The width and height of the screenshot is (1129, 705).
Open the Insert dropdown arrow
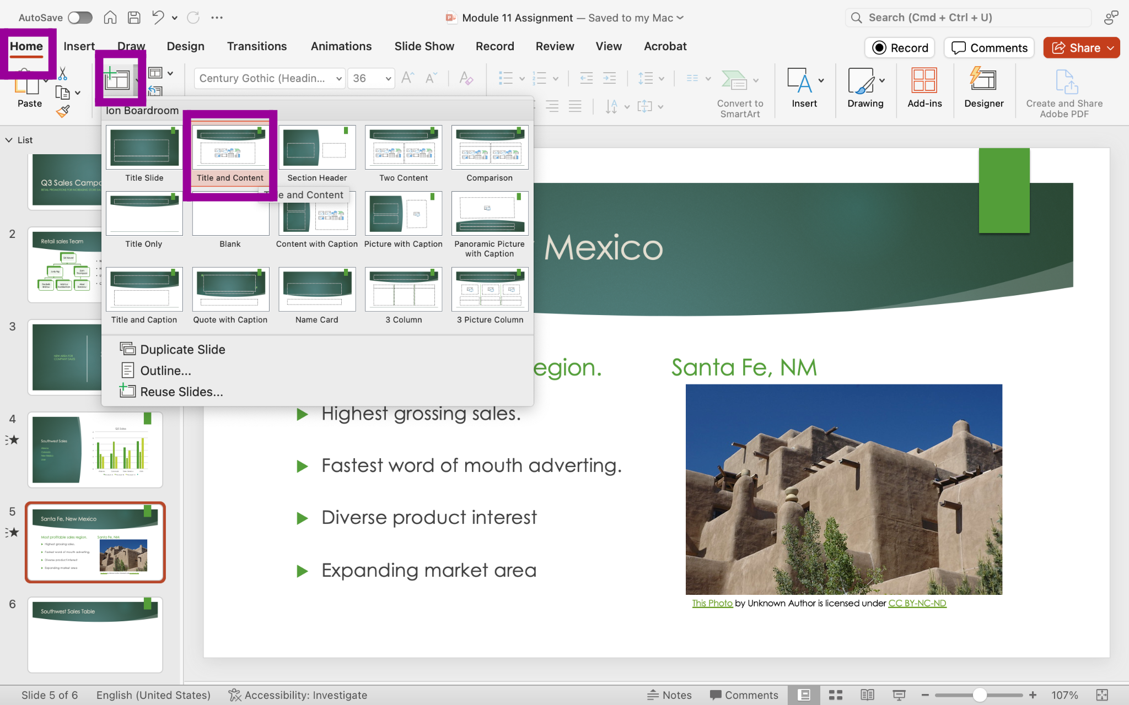821,80
